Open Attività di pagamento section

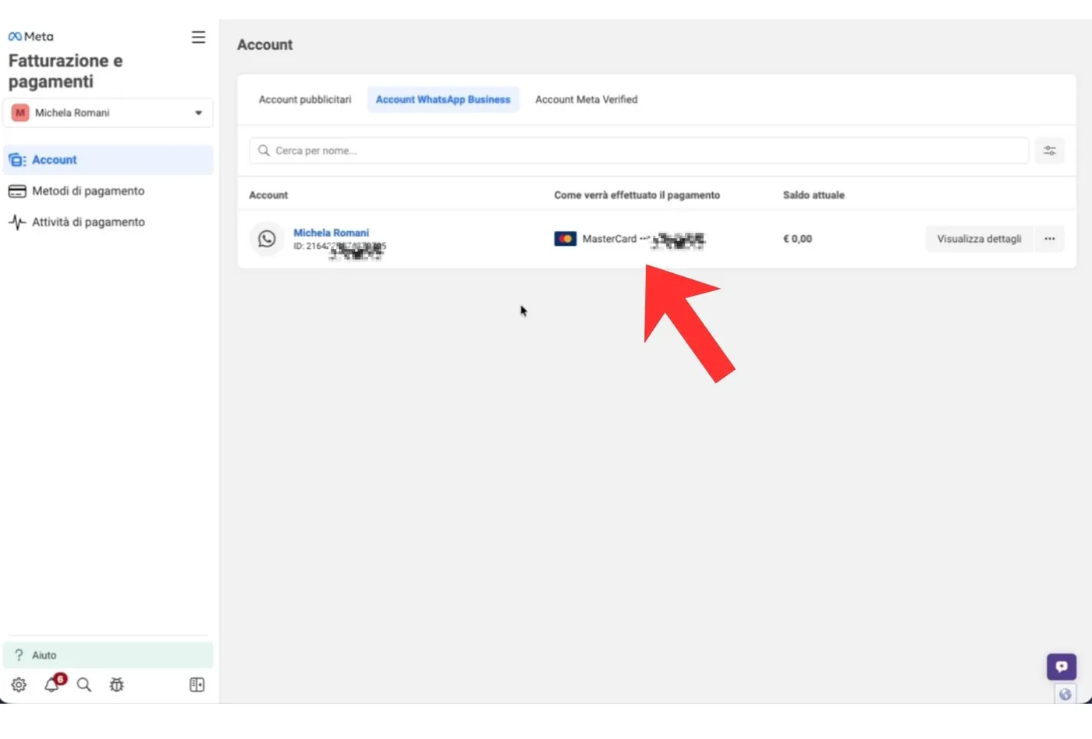pyautogui.click(x=88, y=222)
